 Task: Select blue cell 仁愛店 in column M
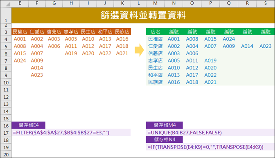point(156,46)
